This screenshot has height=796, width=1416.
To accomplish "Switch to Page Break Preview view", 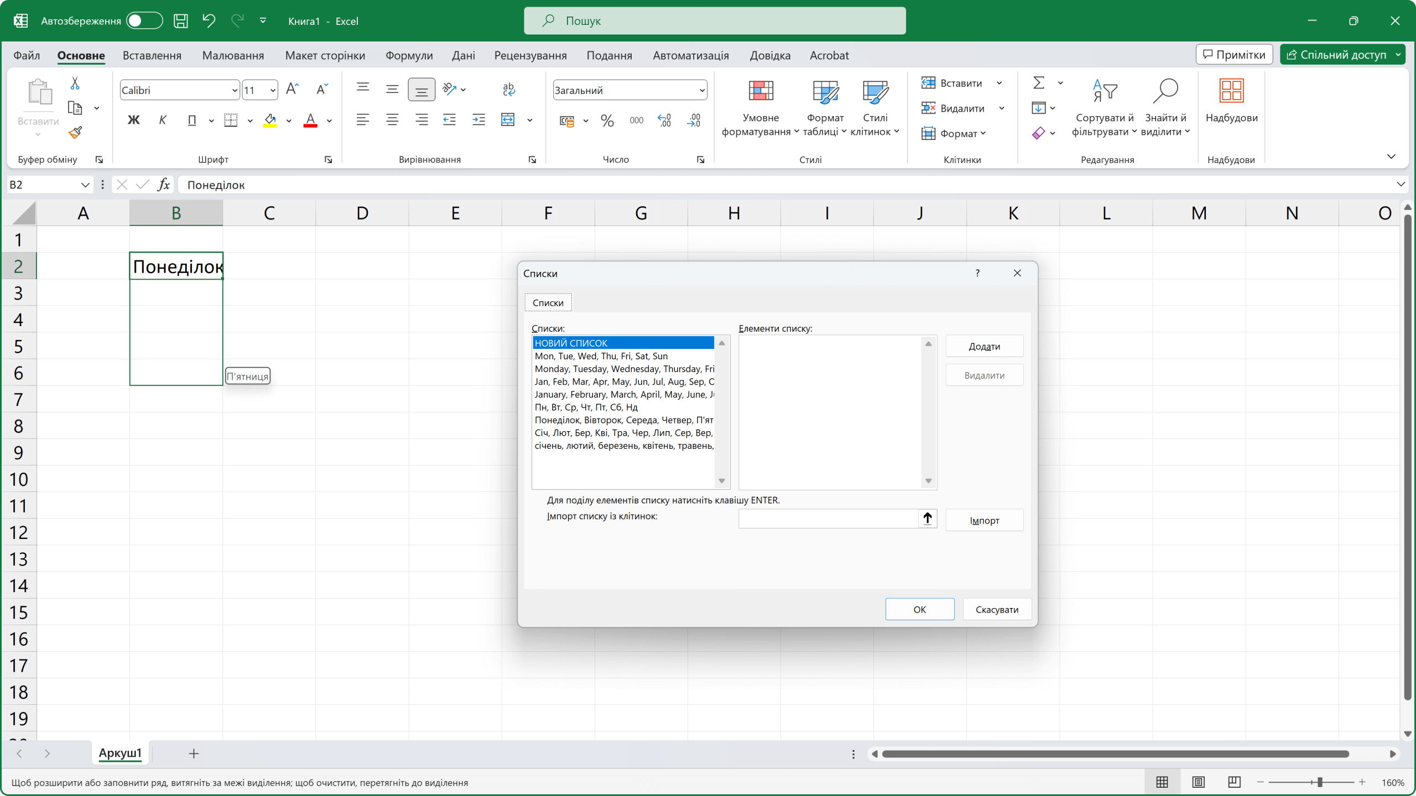I will pos(1234,782).
